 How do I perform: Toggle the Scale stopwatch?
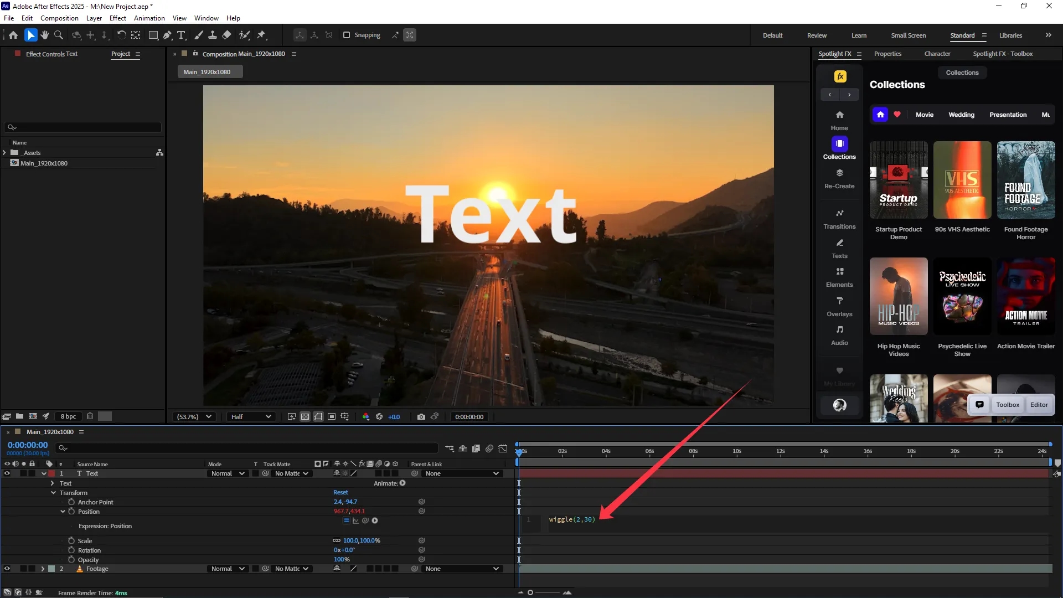pos(71,540)
